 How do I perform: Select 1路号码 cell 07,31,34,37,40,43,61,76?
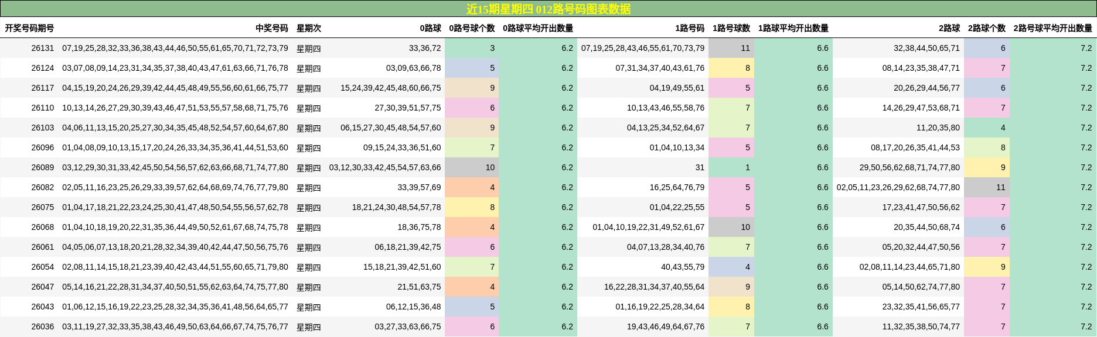(660, 68)
